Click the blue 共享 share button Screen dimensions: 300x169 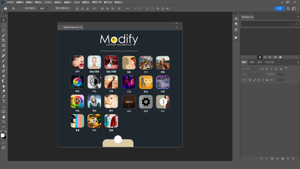coord(279,8)
